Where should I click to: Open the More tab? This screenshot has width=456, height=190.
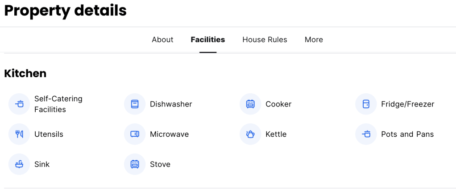click(x=314, y=40)
